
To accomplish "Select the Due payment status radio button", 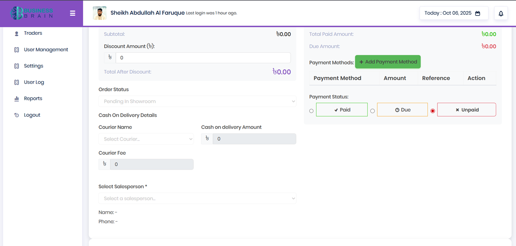I will (373, 111).
